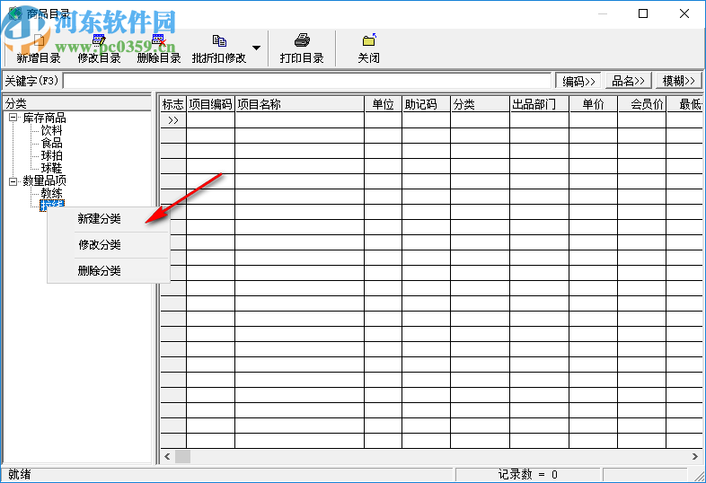Click the 出品部门 column header
The height and width of the screenshot is (483, 706).
pyautogui.click(x=540, y=104)
